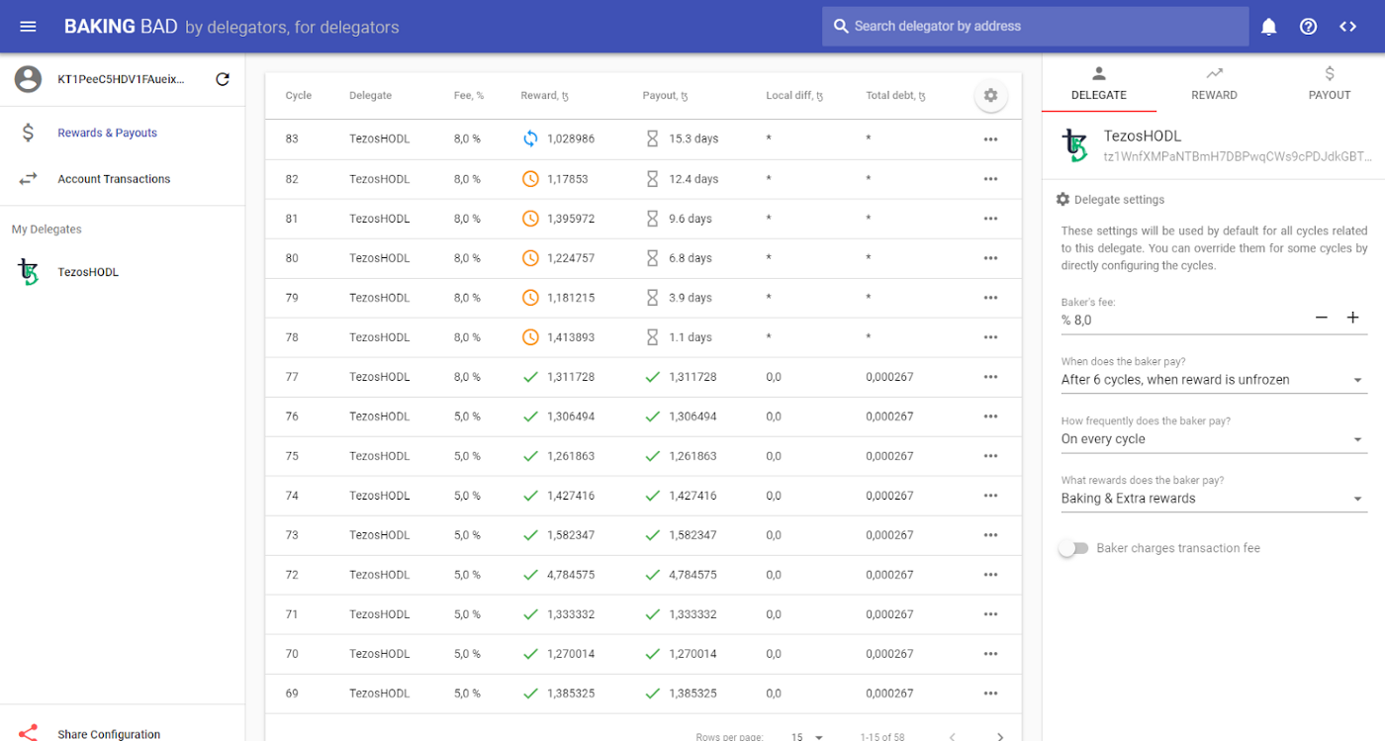
Task: Open row options for cycle 77
Action: point(990,377)
